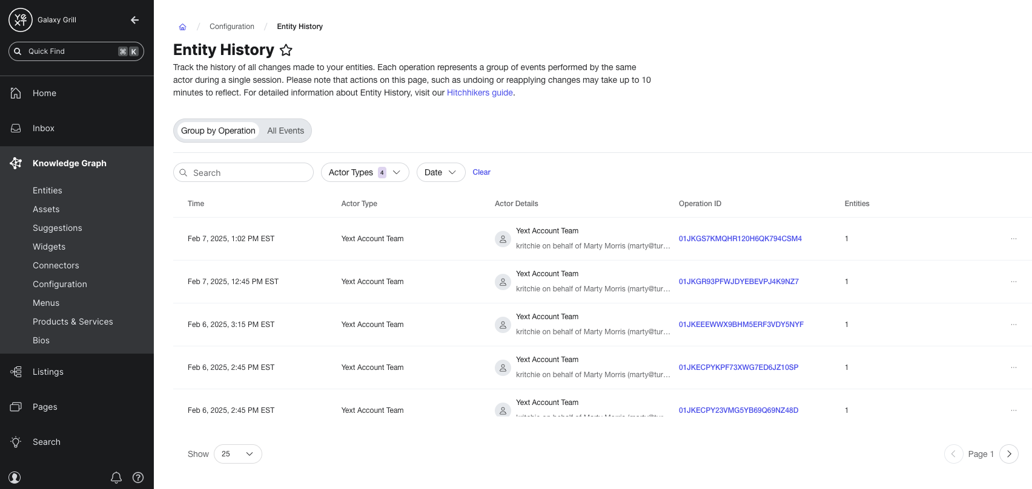Open Entities in sidebar
The height and width of the screenshot is (489, 1032).
pos(47,190)
